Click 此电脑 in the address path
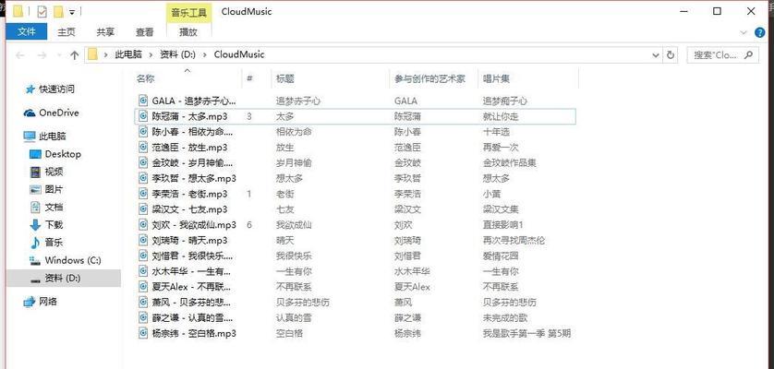This screenshot has height=369, width=774. (128, 54)
